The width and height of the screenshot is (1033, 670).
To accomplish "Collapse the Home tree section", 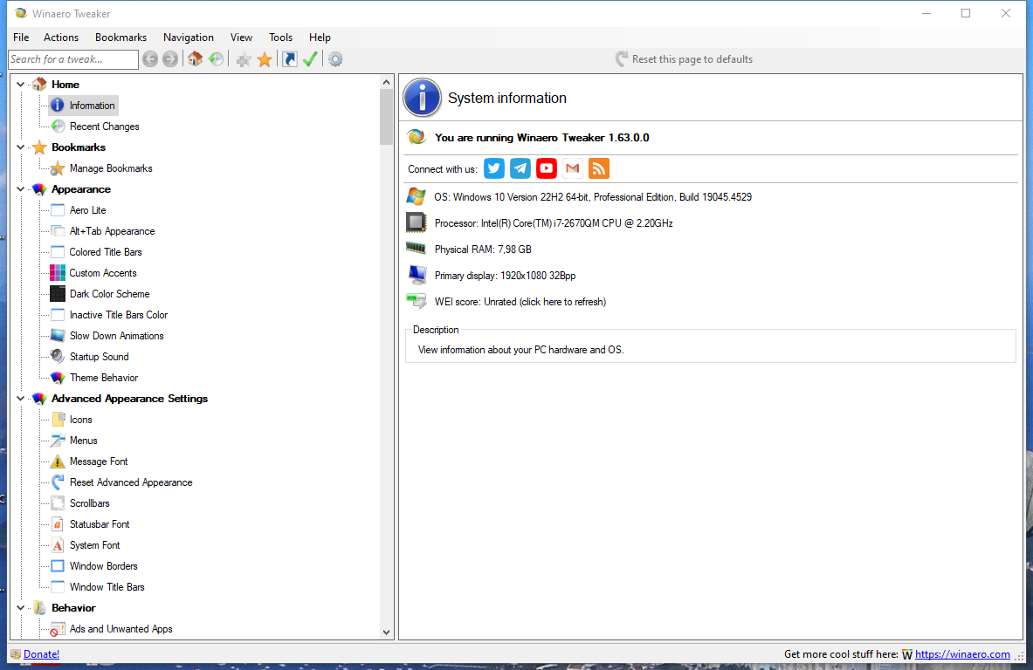I will point(20,85).
